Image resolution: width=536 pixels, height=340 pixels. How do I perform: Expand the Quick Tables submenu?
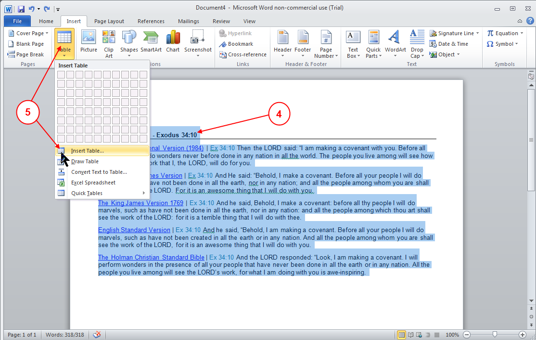(102, 193)
